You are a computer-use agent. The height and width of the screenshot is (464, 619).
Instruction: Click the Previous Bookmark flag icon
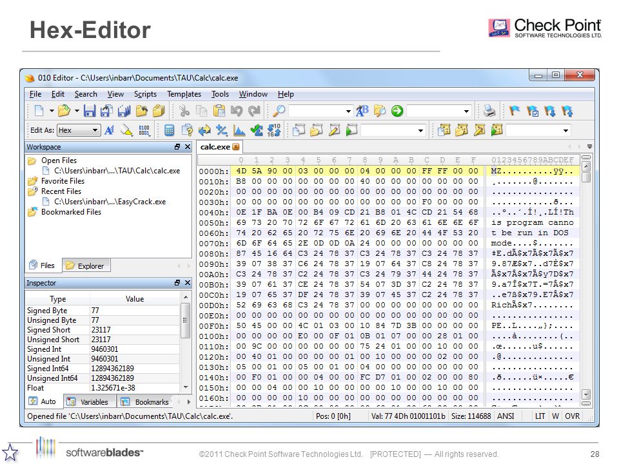pos(567,111)
